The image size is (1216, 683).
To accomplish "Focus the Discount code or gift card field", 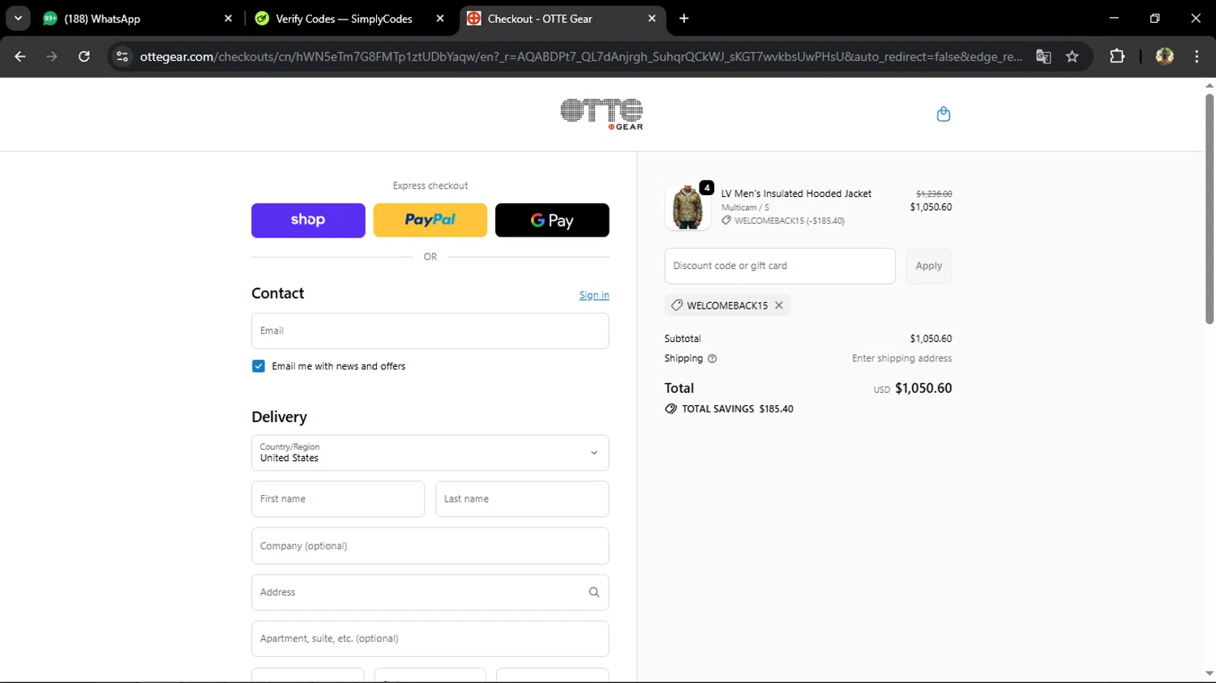I will [x=780, y=266].
